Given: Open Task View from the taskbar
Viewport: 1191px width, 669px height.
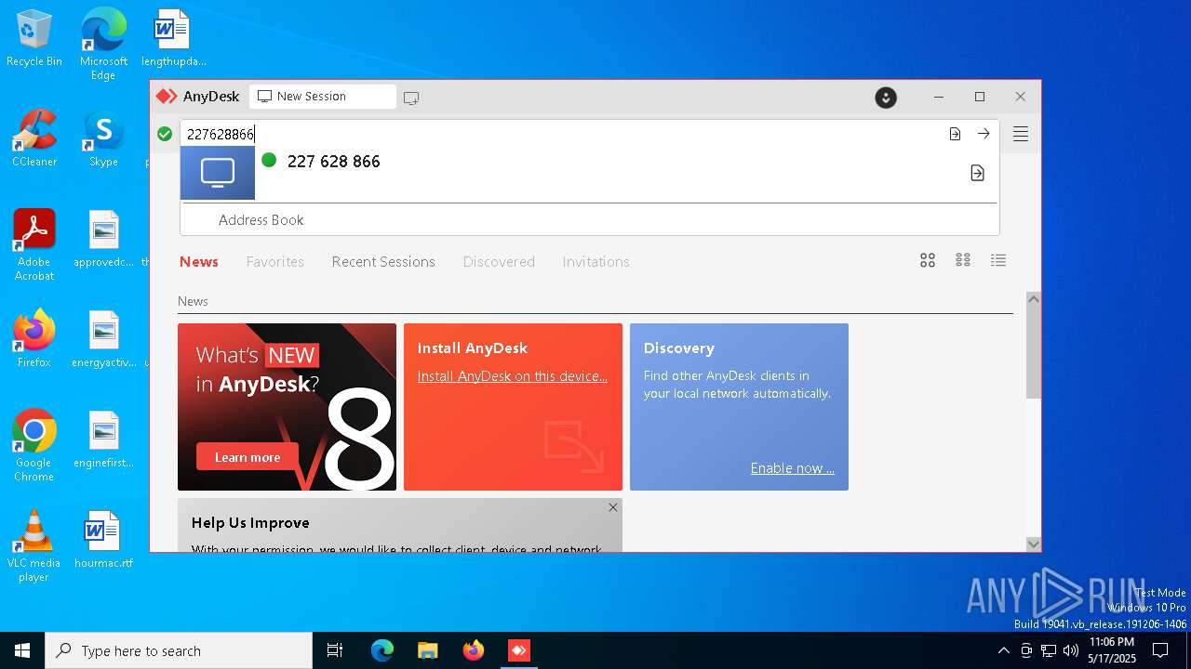Looking at the screenshot, I should [335, 650].
